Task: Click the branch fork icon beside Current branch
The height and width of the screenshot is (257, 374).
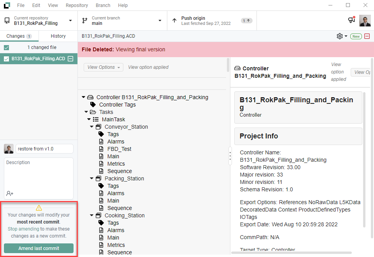Action: (85, 20)
